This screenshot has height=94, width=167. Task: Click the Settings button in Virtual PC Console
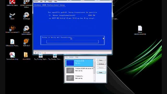point(101,64)
